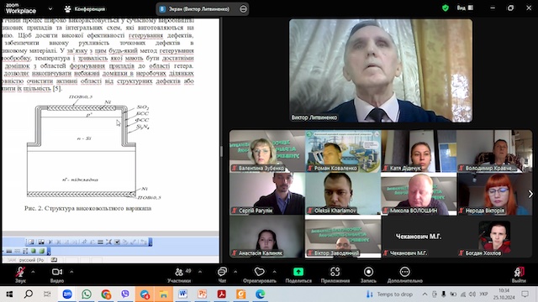The height and width of the screenshot is (302, 538).
Task: Open Microsoft Word from the taskbar
Action: tap(182, 294)
